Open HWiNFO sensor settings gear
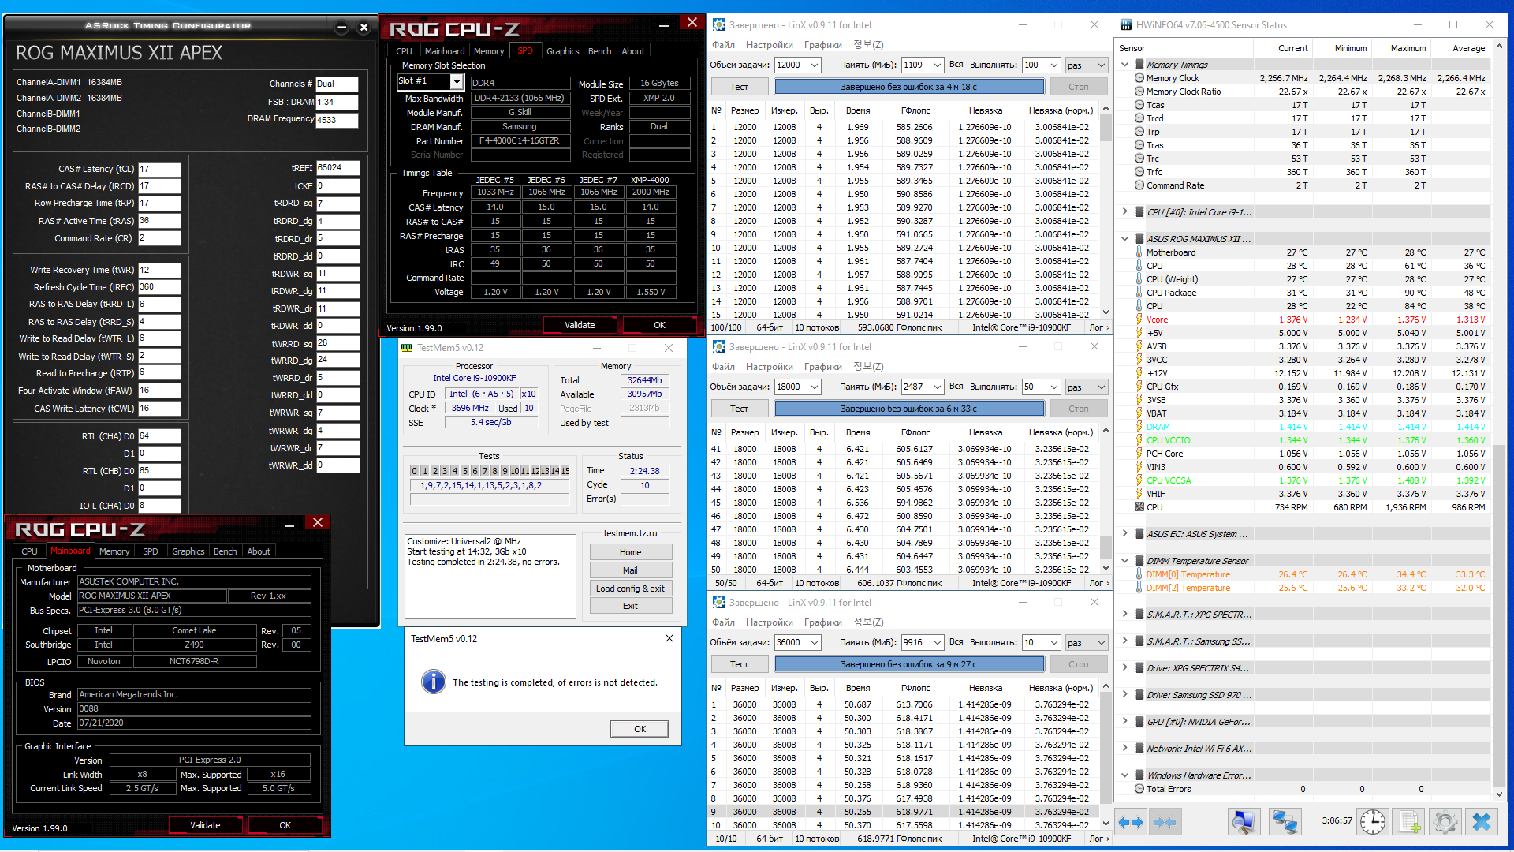The image size is (1514, 852). tap(1445, 822)
